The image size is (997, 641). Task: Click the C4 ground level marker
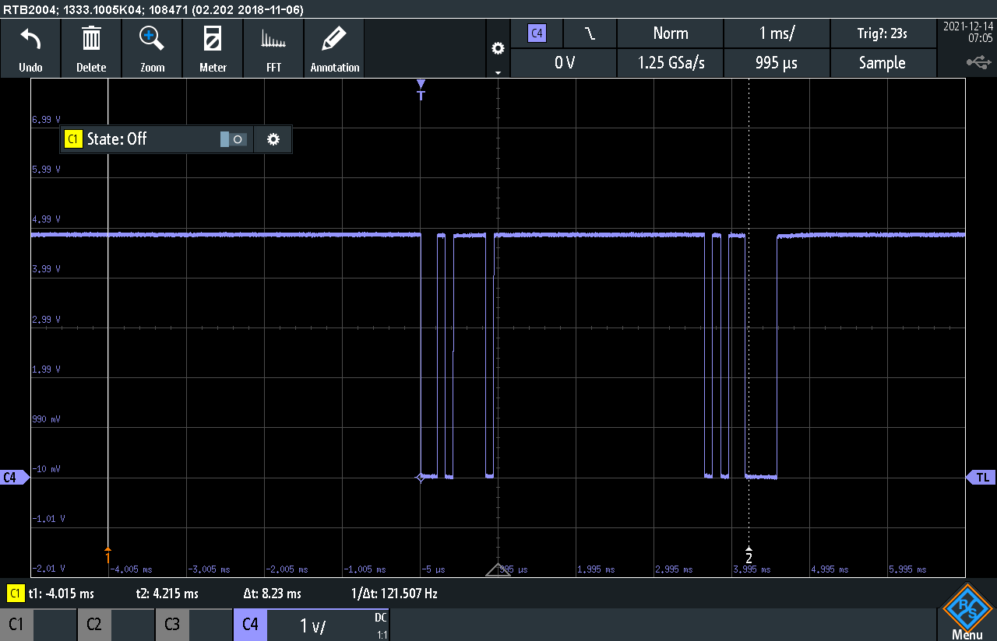click(x=13, y=478)
